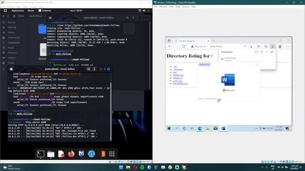
Task: Open Metasploit from the Kali dock
Action: (x=81, y=154)
